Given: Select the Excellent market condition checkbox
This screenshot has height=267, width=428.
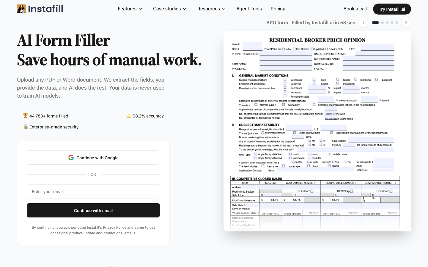Looking at the screenshot, I should click(376, 79).
